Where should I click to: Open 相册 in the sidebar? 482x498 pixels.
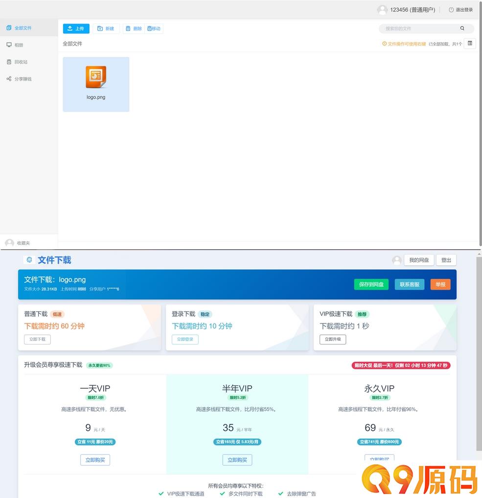coord(28,45)
